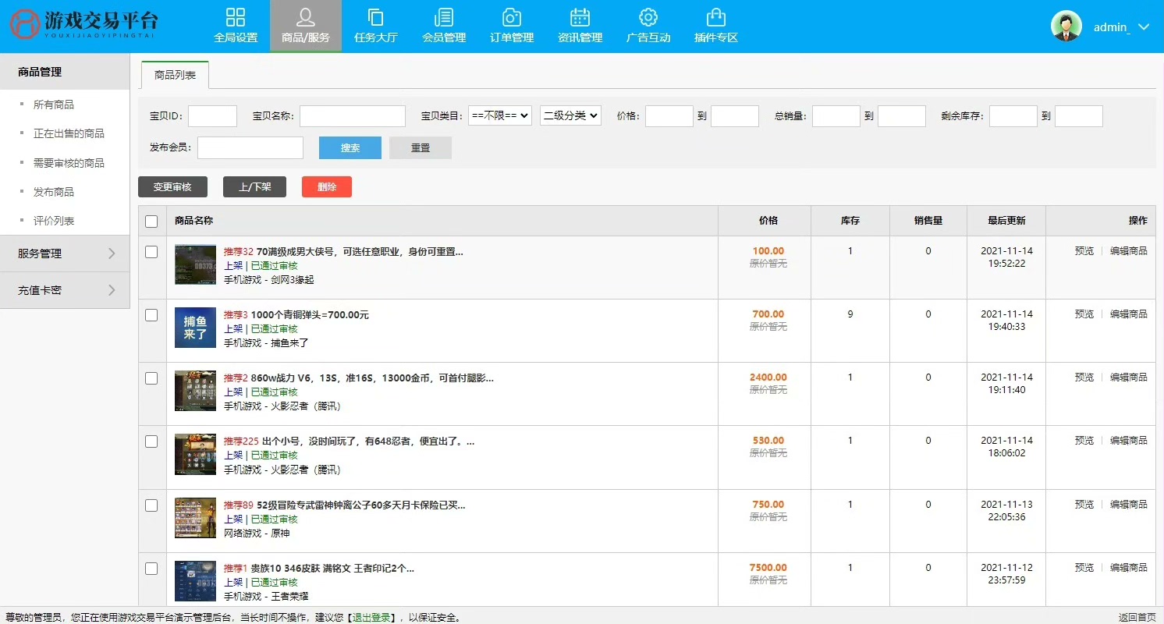This screenshot has height=624, width=1164.
Task: Open the 二级分类 subcategory dropdown
Action: [x=570, y=115]
